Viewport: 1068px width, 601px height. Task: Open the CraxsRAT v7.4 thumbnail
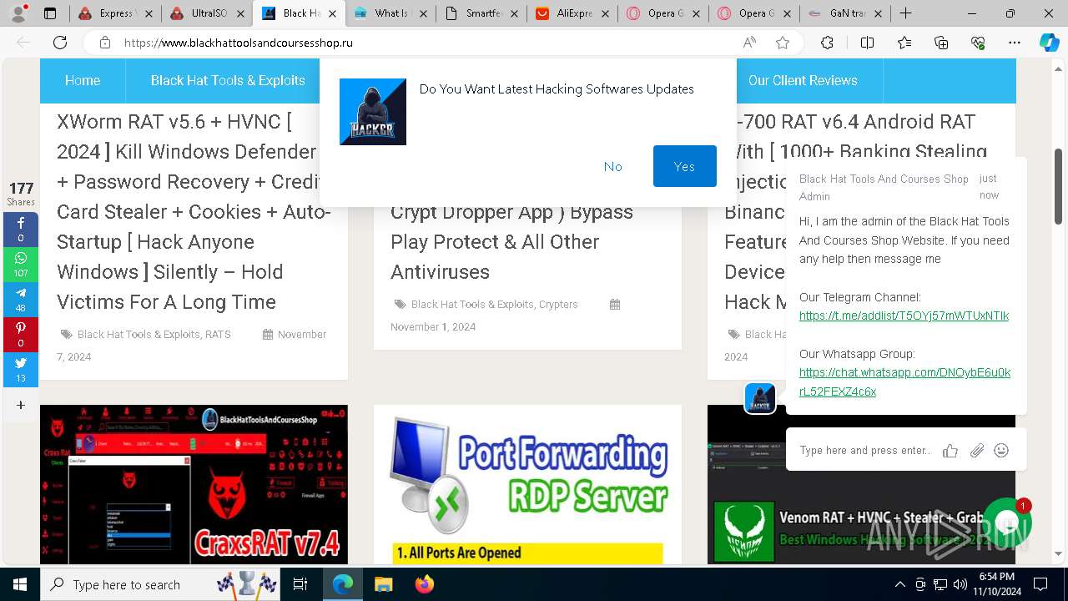coord(194,485)
